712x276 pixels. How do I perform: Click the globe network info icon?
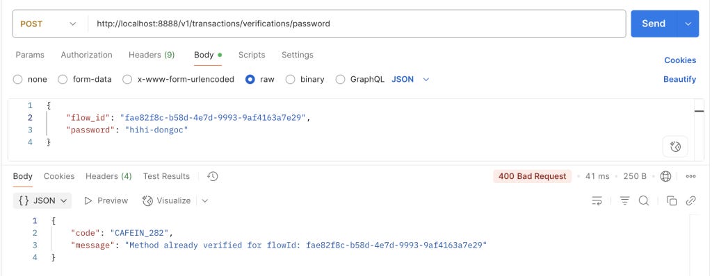[665, 176]
